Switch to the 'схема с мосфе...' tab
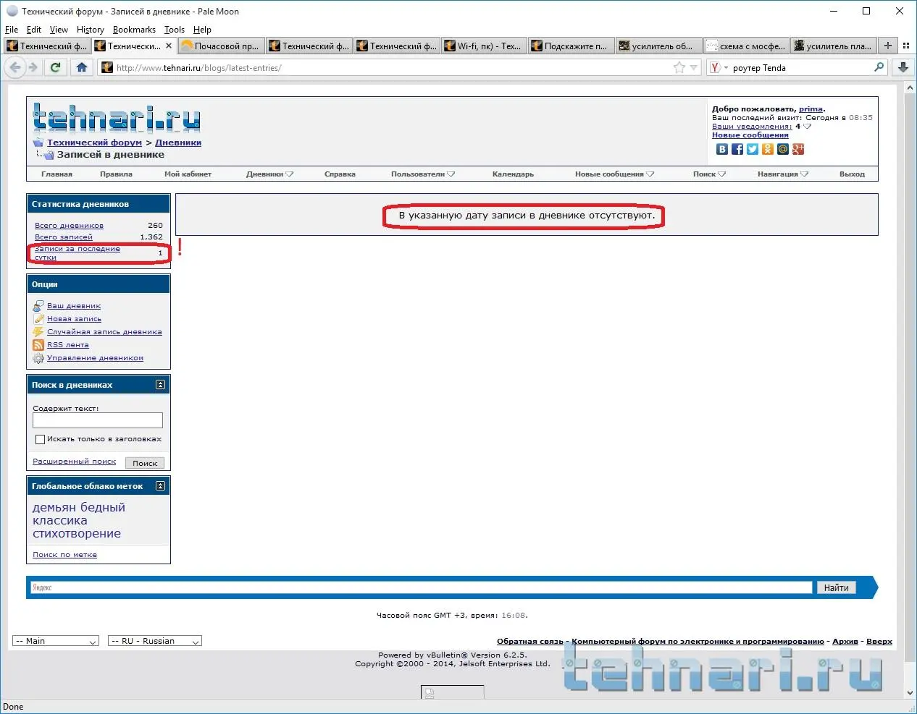This screenshot has height=714, width=917. (x=746, y=46)
